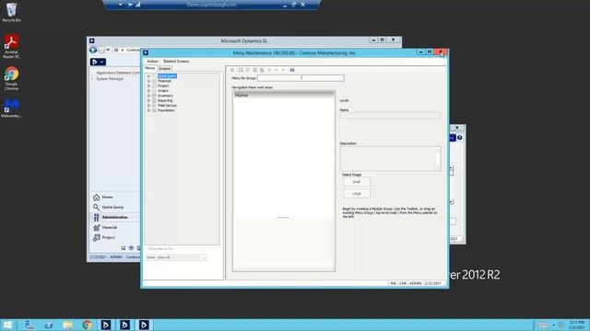Click the Small image button
Viewport: 590px width, 331px height.
357,182
